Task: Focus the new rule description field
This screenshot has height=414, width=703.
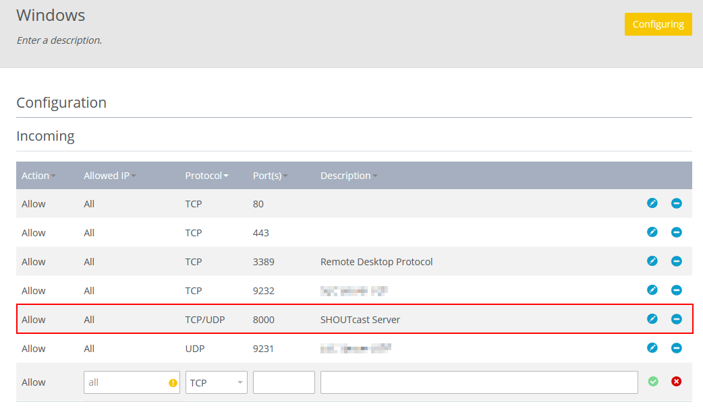Action: (479, 382)
